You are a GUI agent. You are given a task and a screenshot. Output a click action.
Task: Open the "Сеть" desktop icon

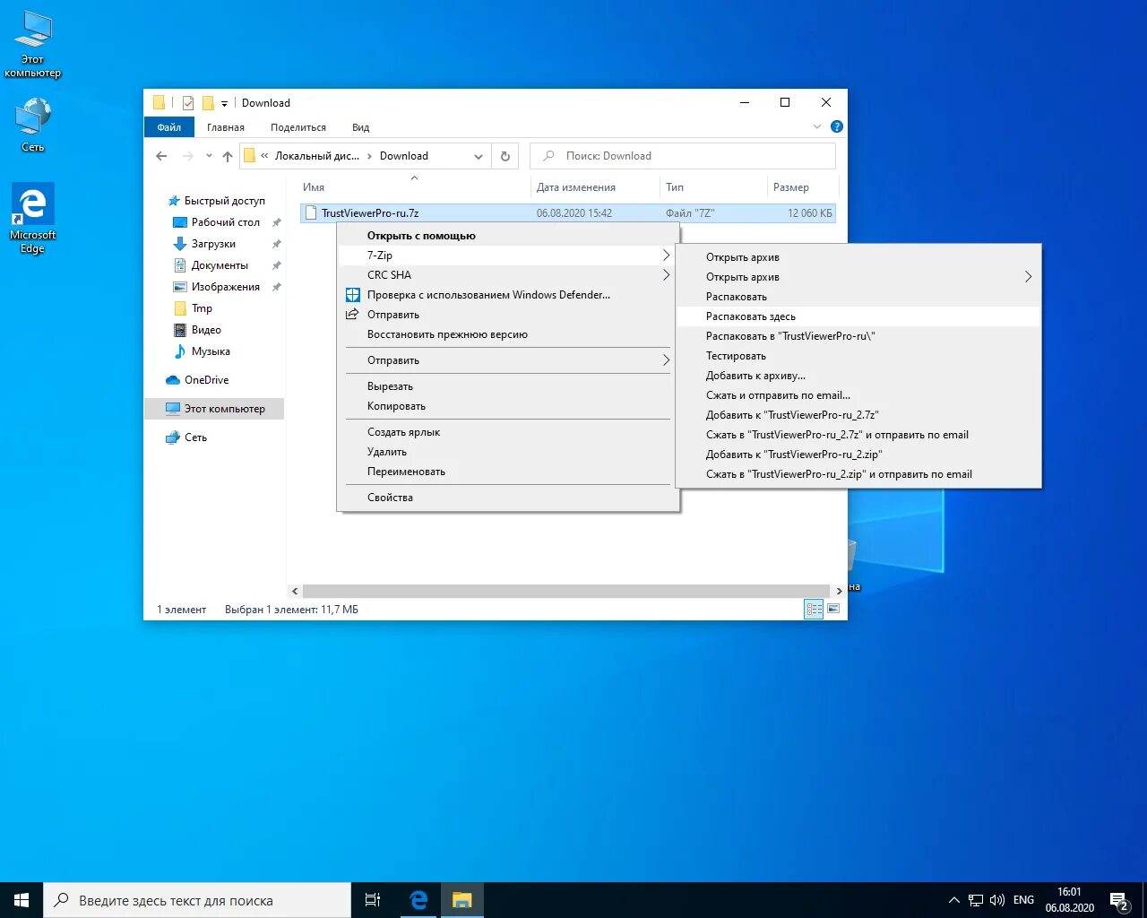coord(33,126)
